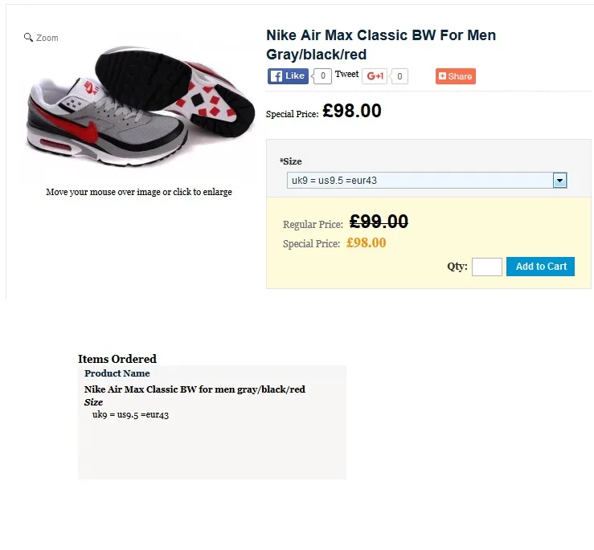Click the Tweet link
Viewport: 594px width, 550px height.
(346, 74)
